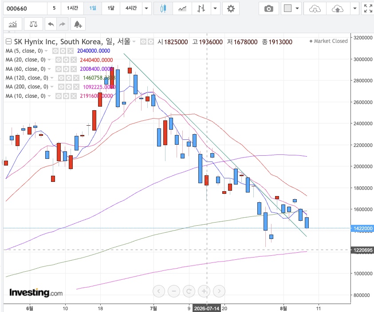The width and height of the screenshot is (374, 312).
Task: Click the add alert bell icon
Action: coord(78,24)
